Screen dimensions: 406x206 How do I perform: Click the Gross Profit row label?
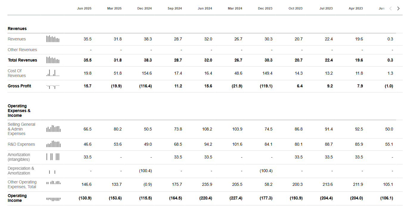[19, 86]
